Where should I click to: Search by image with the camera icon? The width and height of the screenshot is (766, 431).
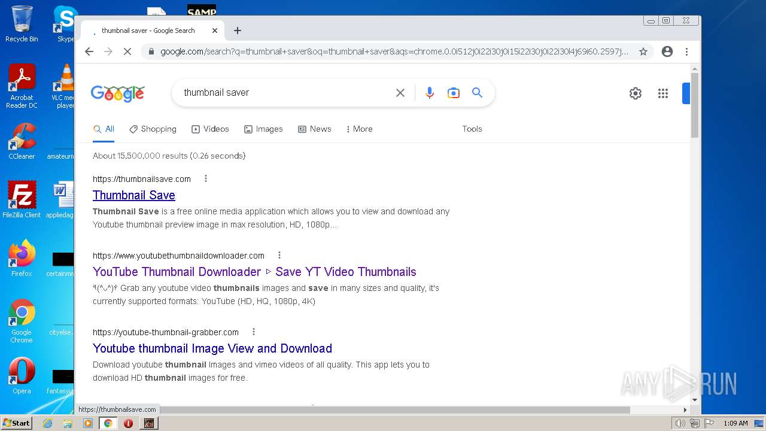point(454,93)
